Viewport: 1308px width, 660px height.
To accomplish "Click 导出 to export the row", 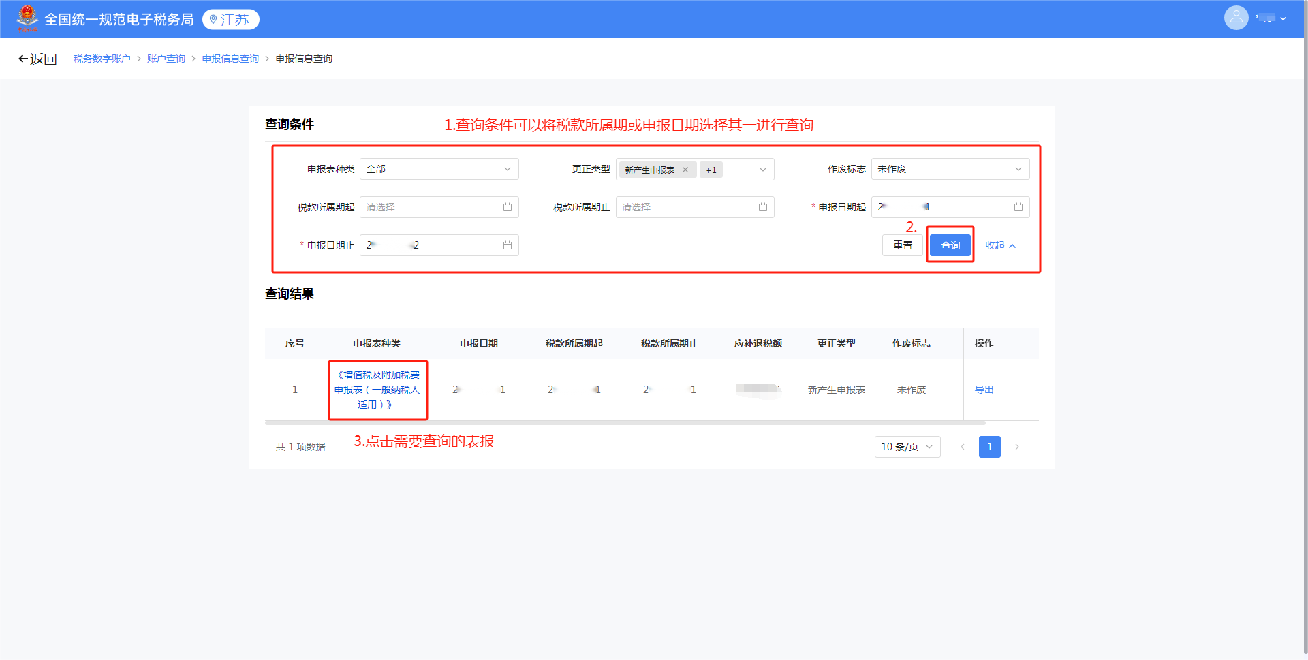I will 984,390.
